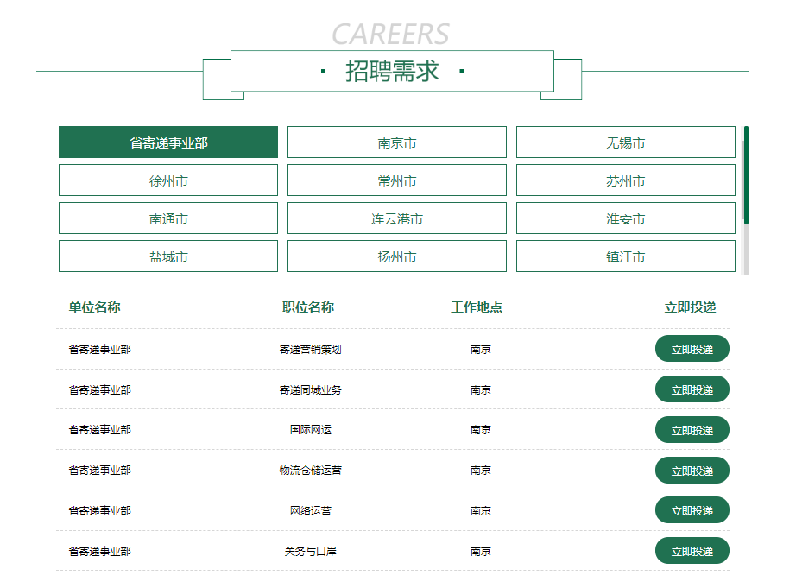The height and width of the screenshot is (588, 796).
Task: Select the 南京市 city filter
Action: pos(395,142)
